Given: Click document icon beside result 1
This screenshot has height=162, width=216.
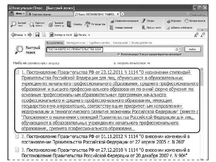Looking at the screenshot, I should [17, 72].
